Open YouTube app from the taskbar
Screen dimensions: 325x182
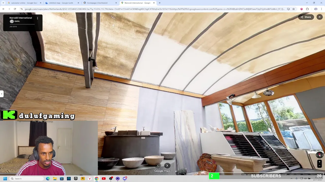[104, 178]
